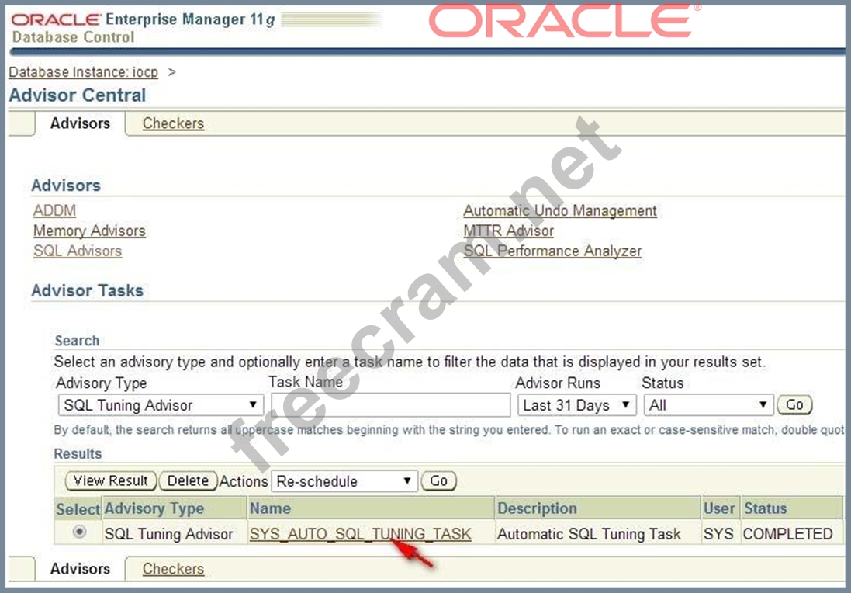Open SYS_AUTO_SQL_TUNING_TASK task link
Image resolution: width=851 pixels, height=593 pixels.
[361, 534]
